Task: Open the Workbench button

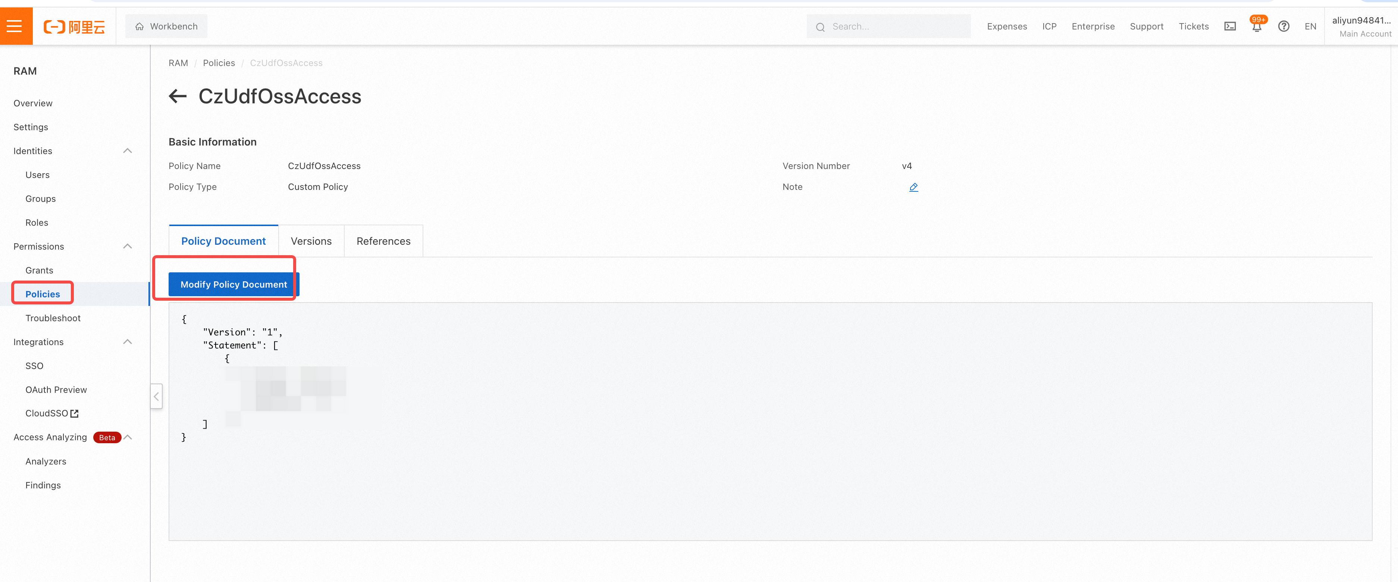Action: (x=166, y=26)
